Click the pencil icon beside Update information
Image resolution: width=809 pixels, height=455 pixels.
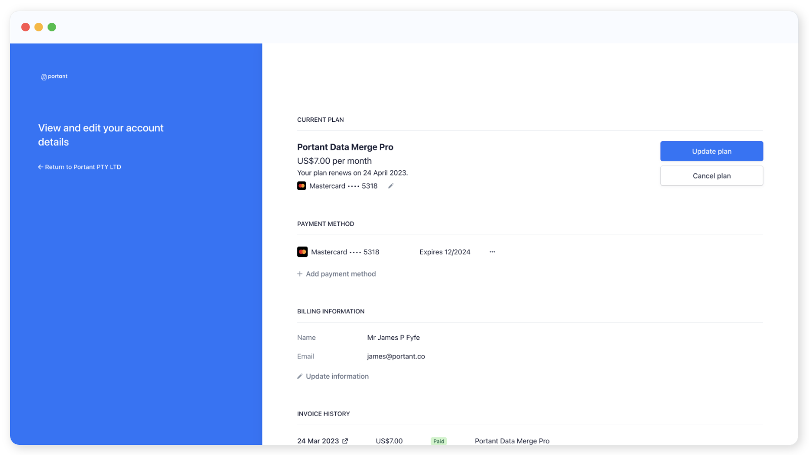[x=300, y=376]
